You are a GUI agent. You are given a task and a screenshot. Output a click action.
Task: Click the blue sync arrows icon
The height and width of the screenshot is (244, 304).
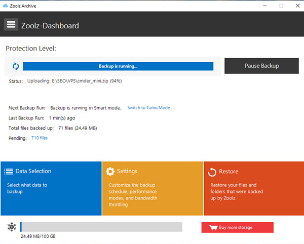tap(16, 66)
